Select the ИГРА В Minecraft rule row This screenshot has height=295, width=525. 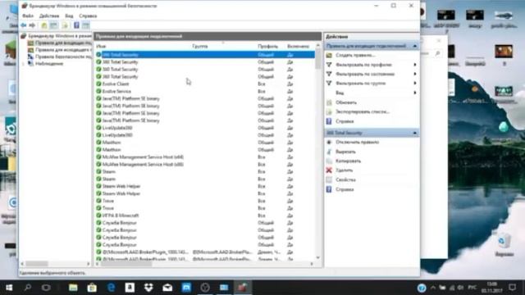click(204, 216)
